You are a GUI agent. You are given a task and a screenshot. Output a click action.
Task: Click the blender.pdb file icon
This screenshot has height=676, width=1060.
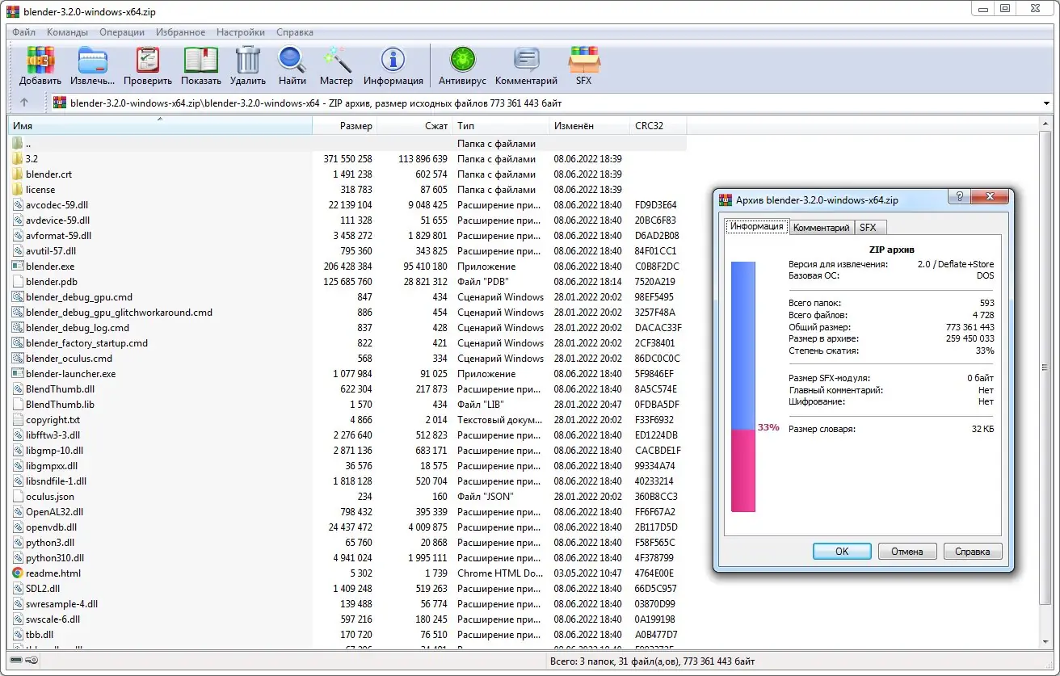pyautogui.click(x=18, y=282)
